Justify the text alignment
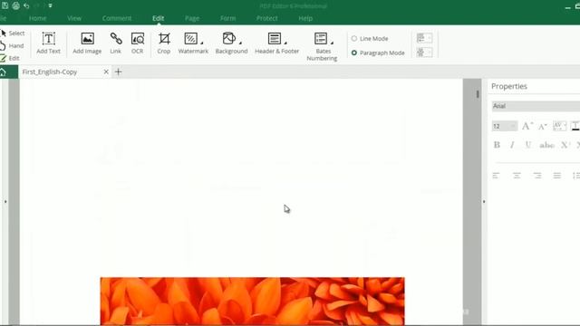Screen dimensions: 580x326 (x=557, y=176)
